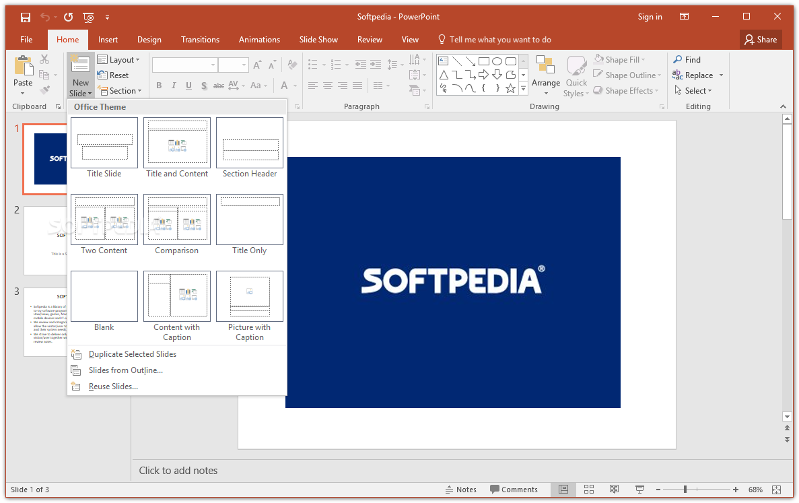Open Customize Quick Access Toolbar arrow
The image size is (799, 503).
pos(107,18)
